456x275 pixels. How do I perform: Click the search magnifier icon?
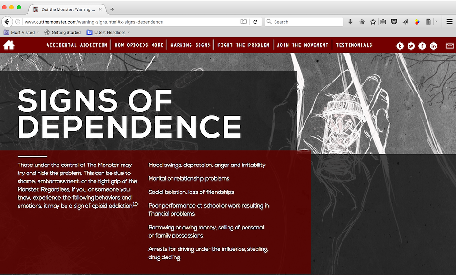[269, 22]
